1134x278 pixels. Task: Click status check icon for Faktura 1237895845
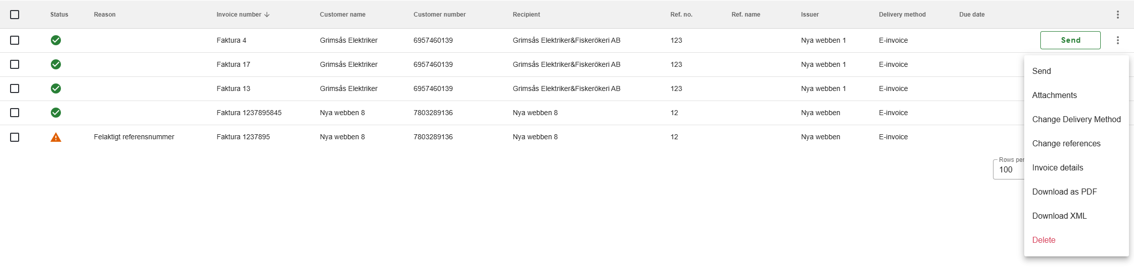point(56,113)
